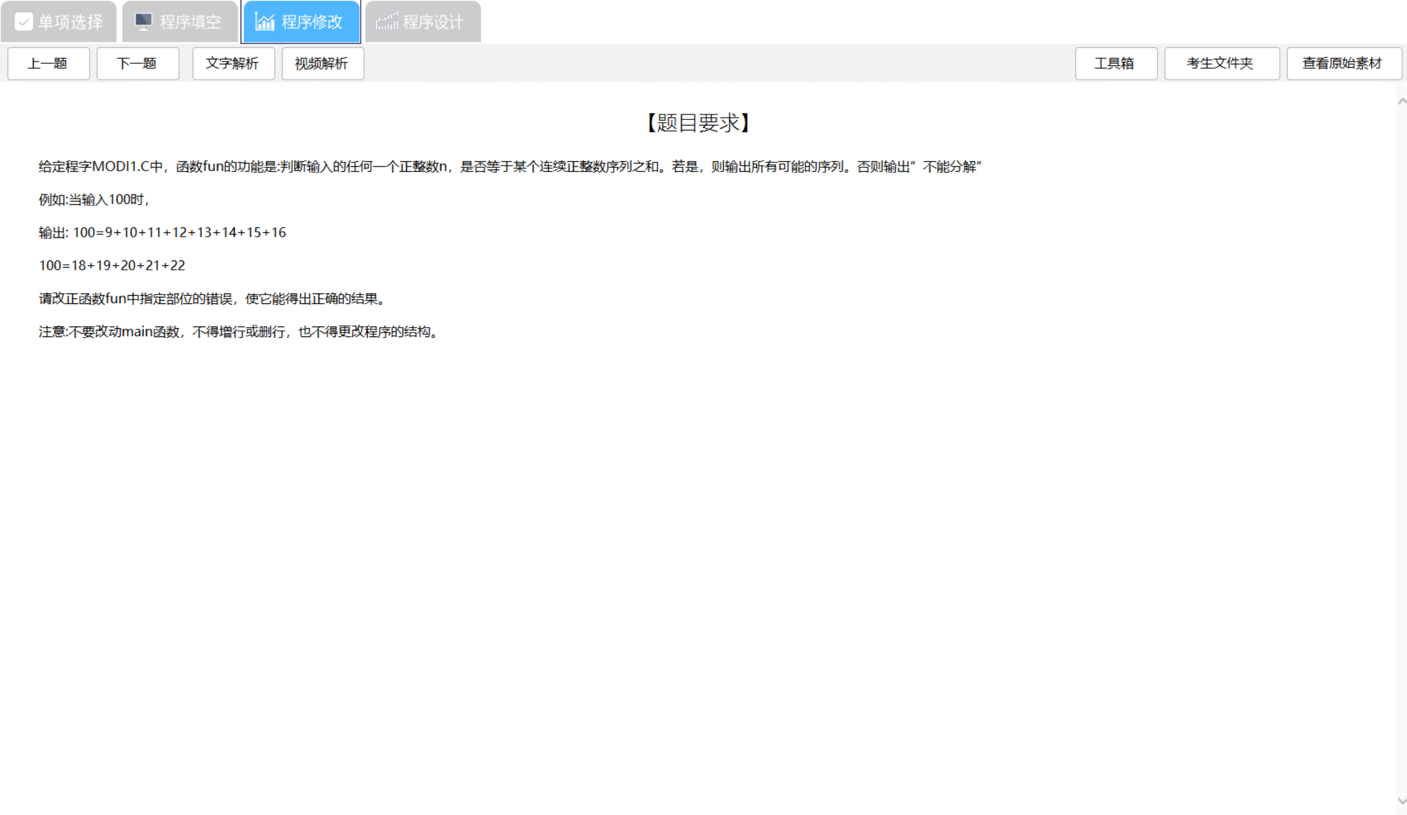Click the 【题目要求】 heading

pos(698,123)
